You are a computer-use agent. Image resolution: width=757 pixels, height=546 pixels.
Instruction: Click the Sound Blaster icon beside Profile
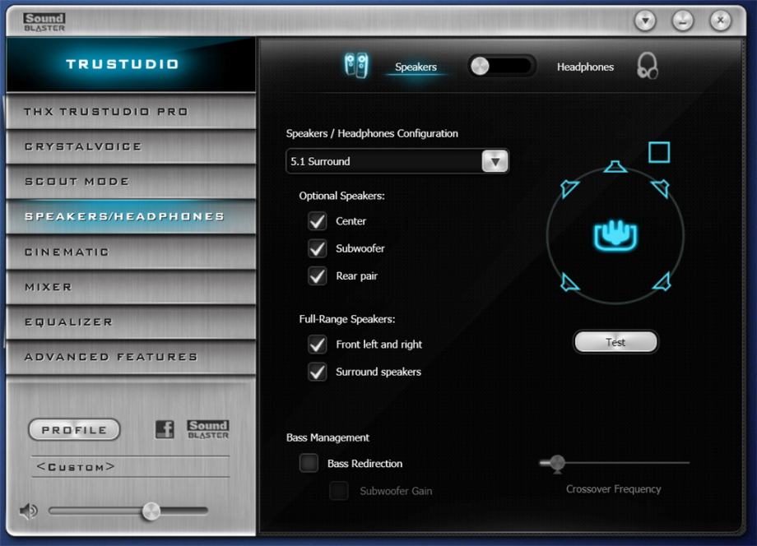(x=207, y=428)
